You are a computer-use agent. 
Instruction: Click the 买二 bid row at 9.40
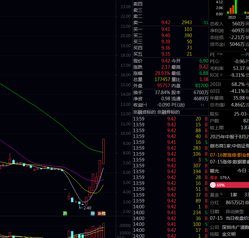pyautogui.click(x=170, y=35)
